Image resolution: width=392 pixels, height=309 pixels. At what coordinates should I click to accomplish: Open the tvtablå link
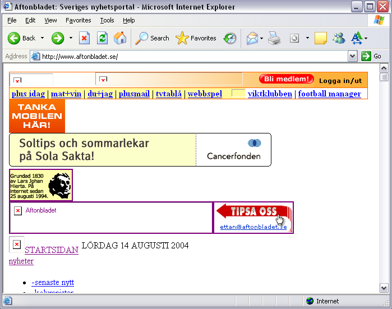click(x=168, y=94)
